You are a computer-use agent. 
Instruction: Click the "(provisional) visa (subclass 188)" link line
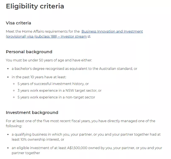pyautogui.click(x=46, y=36)
